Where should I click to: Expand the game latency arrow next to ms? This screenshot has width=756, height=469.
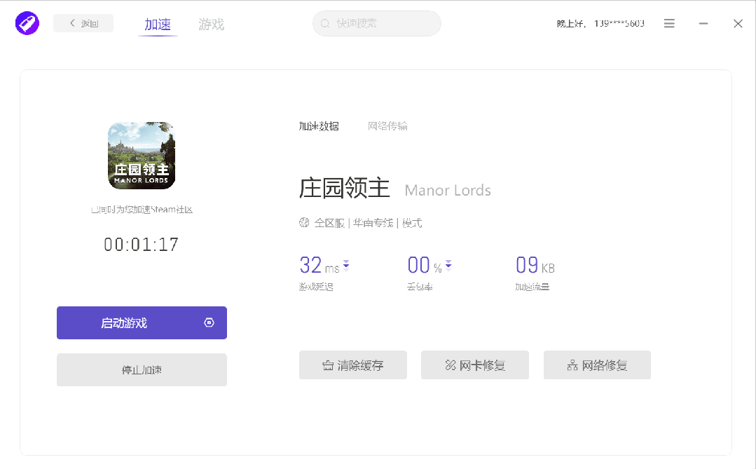point(346,266)
